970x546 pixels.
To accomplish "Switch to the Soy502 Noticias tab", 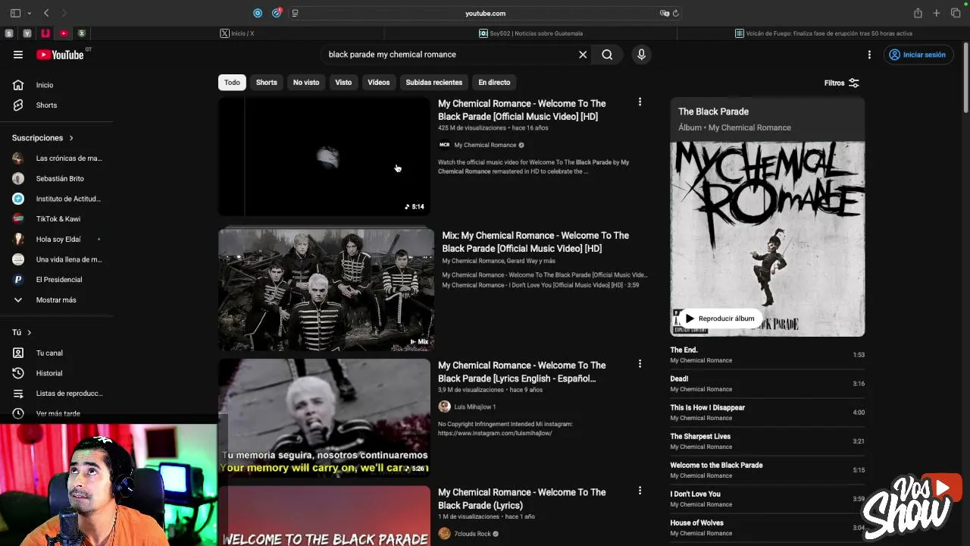I will click(x=530, y=33).
